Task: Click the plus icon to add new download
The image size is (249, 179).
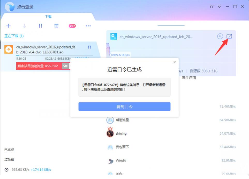Action: click(8, 26)
